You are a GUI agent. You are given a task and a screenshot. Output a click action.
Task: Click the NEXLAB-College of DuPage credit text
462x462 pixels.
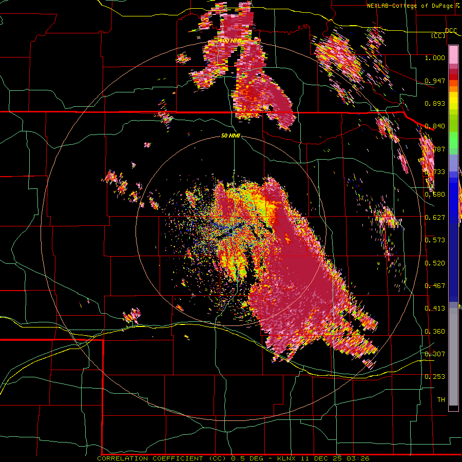coord(411,6)
